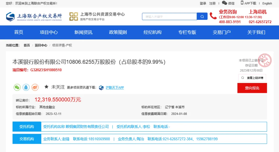Click 首页 in the breadcrumb path
The image size is (279, 152).
click(x=27, y=45)
